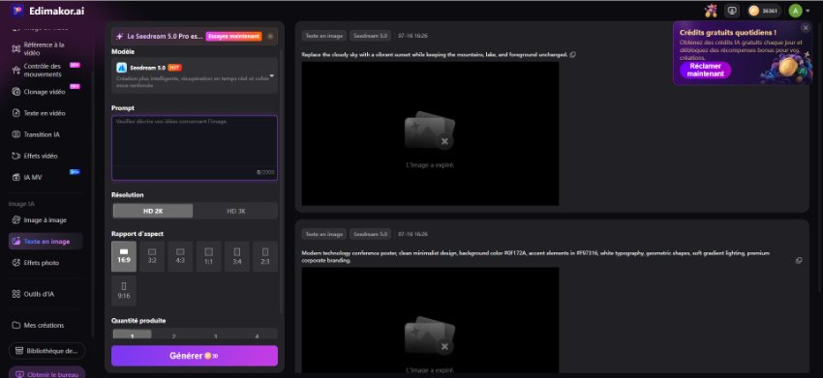Screen dimensions: 823x378
Task: Click Texte en image tag on poster result
Action: [324, 234]
